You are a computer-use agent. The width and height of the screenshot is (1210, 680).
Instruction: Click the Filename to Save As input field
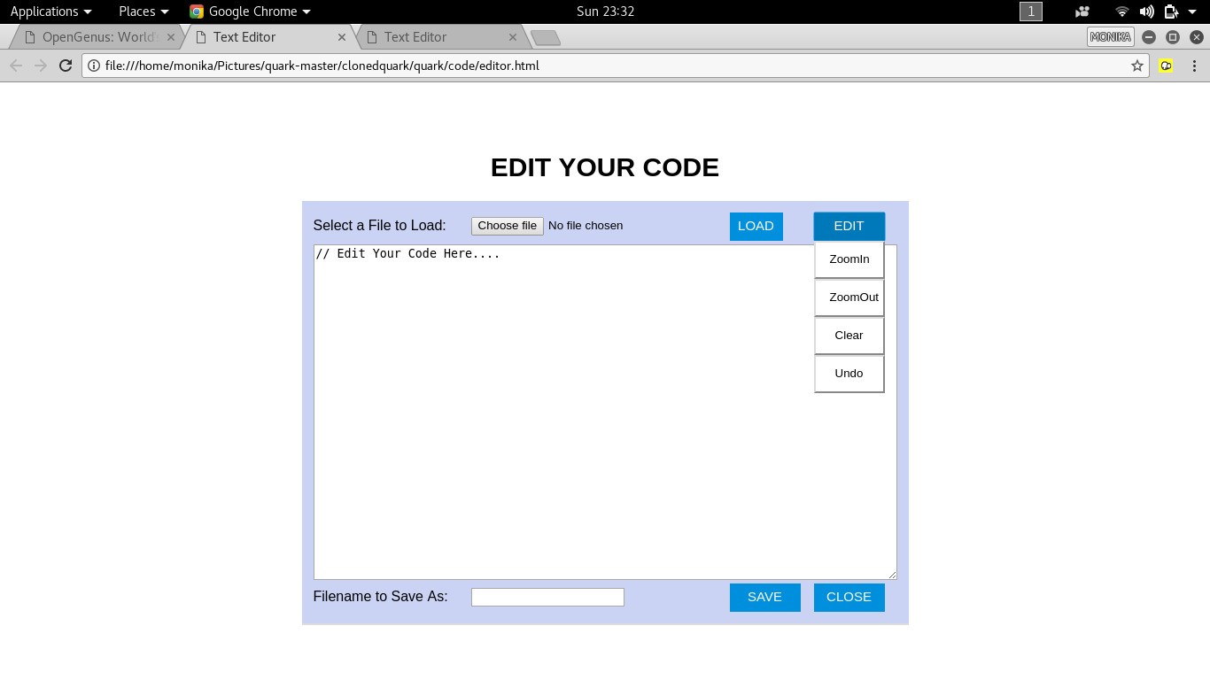(x=547, y=597)
